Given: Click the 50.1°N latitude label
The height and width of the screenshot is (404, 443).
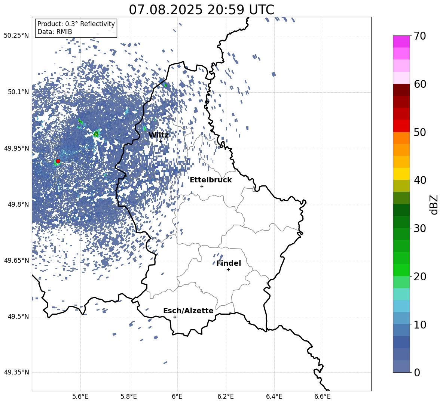Looking at the screenshot, I should click(x=18, y=92).
